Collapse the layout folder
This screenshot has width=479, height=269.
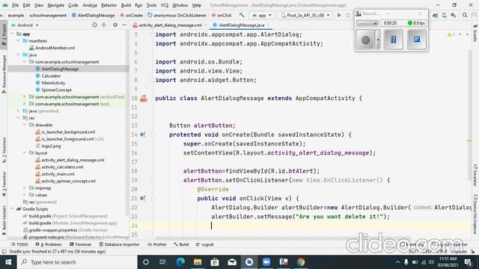coord(25,152)
